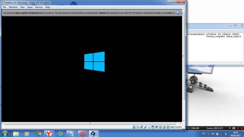Click the network signal tray icon
This screenshot has height=137, width=244.
pos(222,134)
